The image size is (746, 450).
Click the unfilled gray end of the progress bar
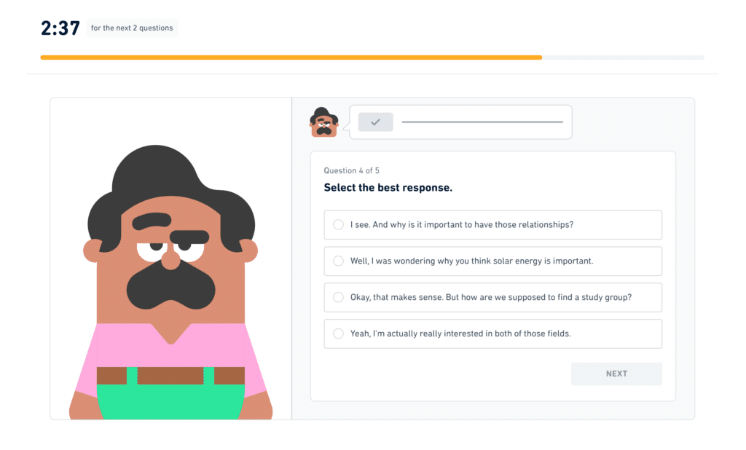(x=623, y=57)
